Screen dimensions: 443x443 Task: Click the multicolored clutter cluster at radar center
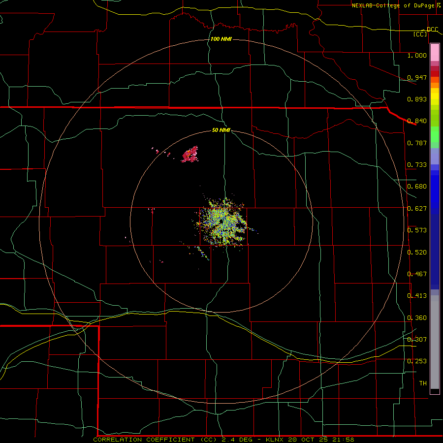(x=223, y=222)
